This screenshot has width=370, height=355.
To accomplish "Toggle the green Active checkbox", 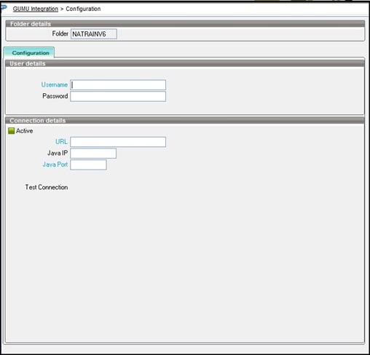I will pyautogui.click(x=12, y=131).
